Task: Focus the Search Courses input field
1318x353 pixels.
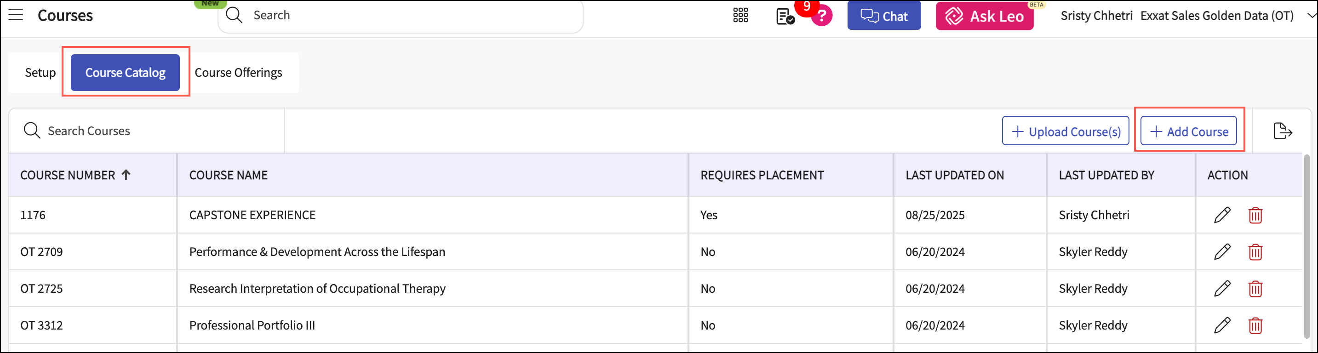Action: click(154, 131)
